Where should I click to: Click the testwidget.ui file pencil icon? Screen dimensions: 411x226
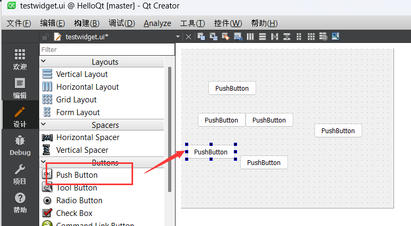click(58, 37)
